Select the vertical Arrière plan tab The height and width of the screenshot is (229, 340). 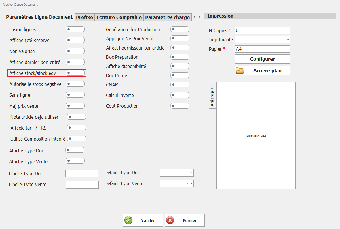(x=212, y=95)
